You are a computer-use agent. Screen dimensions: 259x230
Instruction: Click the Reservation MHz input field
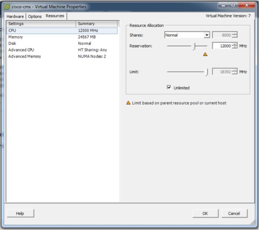222,46
